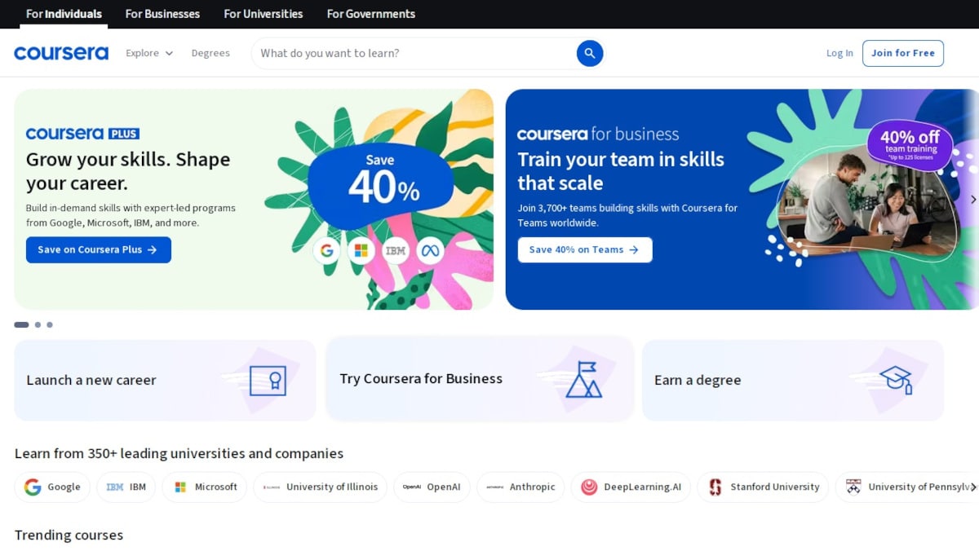Click the flag mountain icon on Coursera for Business card
979x551 pixels.
583,379
